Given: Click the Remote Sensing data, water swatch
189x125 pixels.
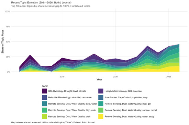Looking at the screenshot, I should click(44, 104).
